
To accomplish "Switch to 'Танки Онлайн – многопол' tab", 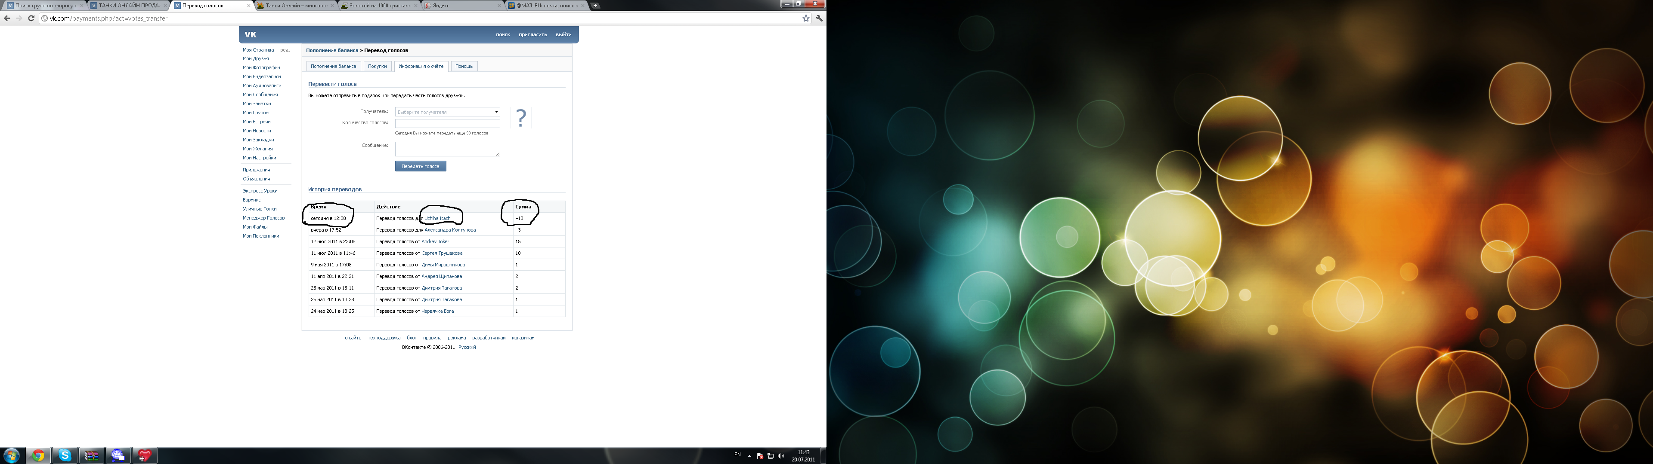I will click(295, 5).
